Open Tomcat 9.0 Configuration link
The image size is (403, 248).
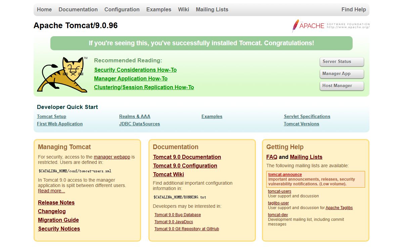pos(185,166)
